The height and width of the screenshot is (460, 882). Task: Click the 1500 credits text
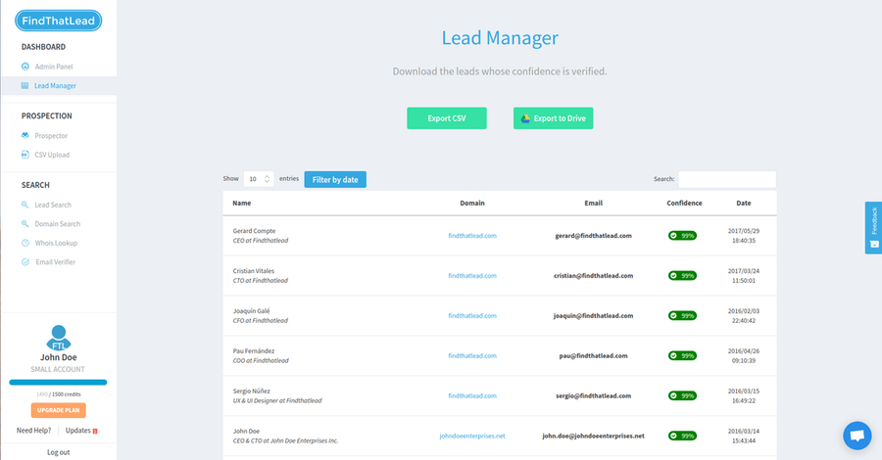point(67,394)
